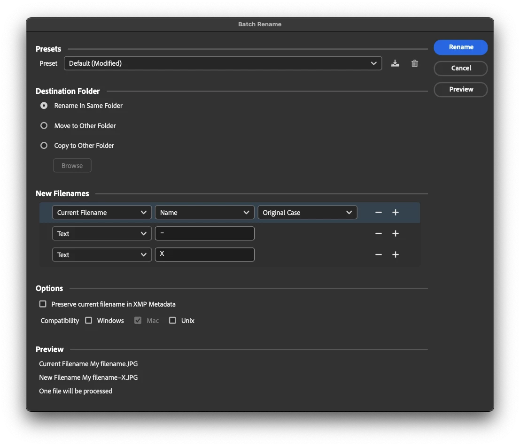The height and width of the screenshot is (446, 520).
Task: Open the Text dropdown beside the X field
Action: pyautogui.click(x=102, y=254)
